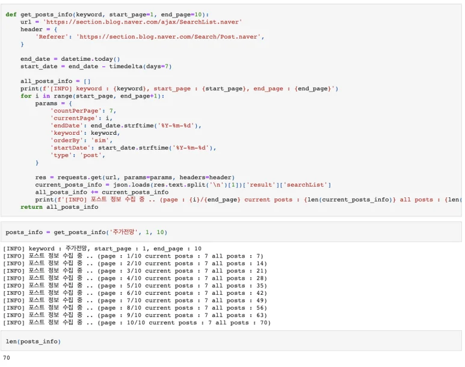This screenshot has width=465, height=367.
Task: Click the output line showing keyword 주가전망
Action: pos(102,248)
